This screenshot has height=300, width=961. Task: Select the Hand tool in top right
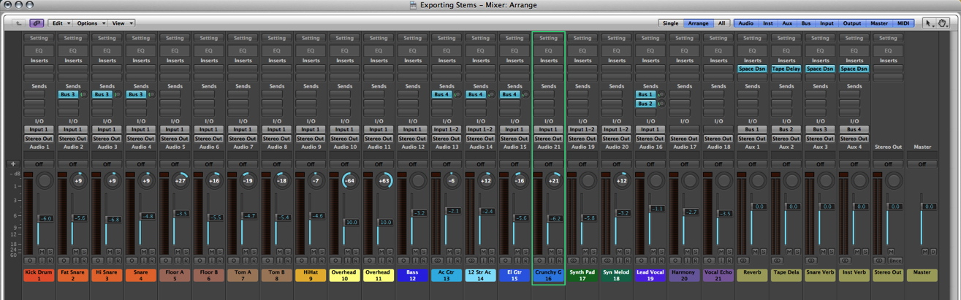coord(942,23)
